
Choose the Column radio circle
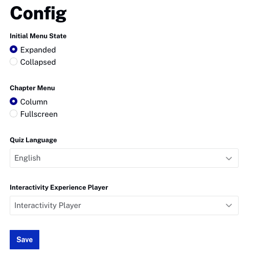point(13,101)
